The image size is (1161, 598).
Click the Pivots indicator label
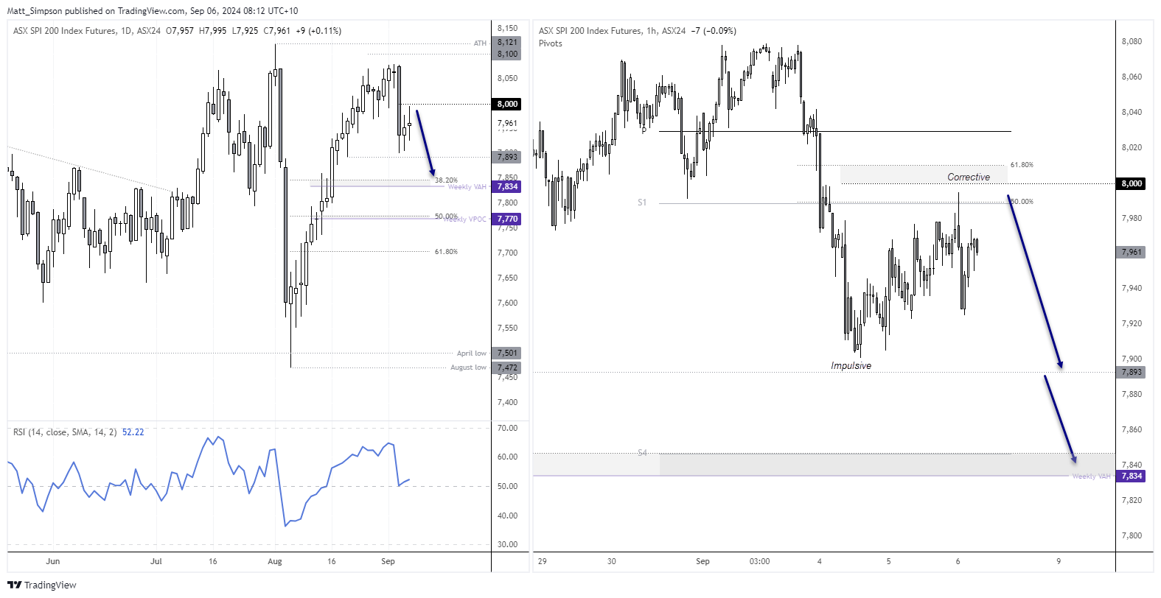click(551, 43)
